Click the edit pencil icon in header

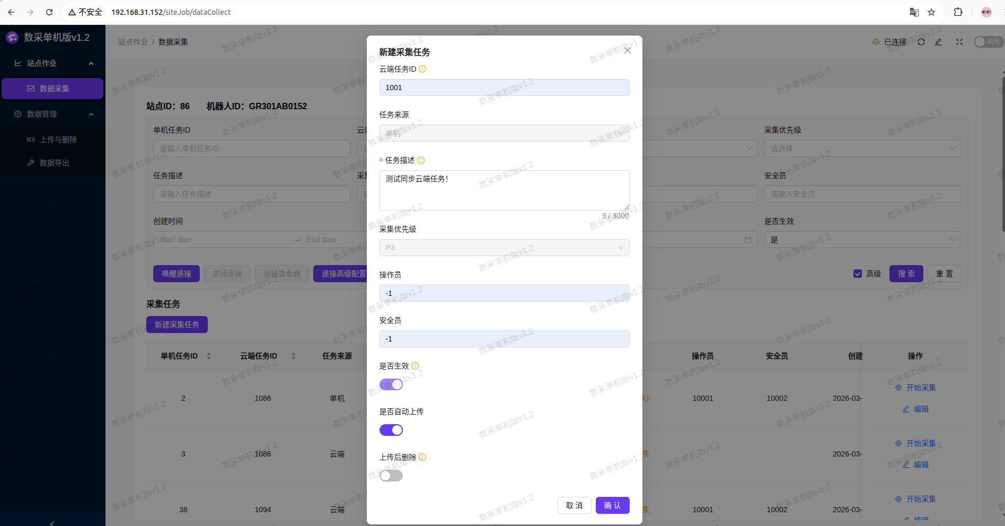pyautogui.click(x=938, y=42)
